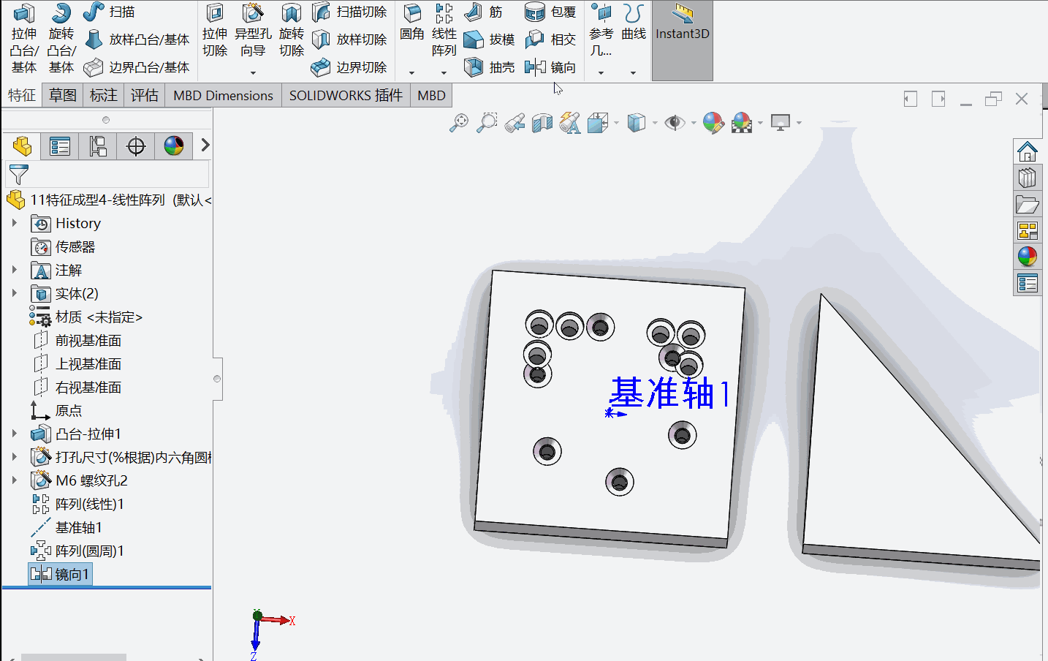Select 原点 (Origin) in the tree

[56, 410]
